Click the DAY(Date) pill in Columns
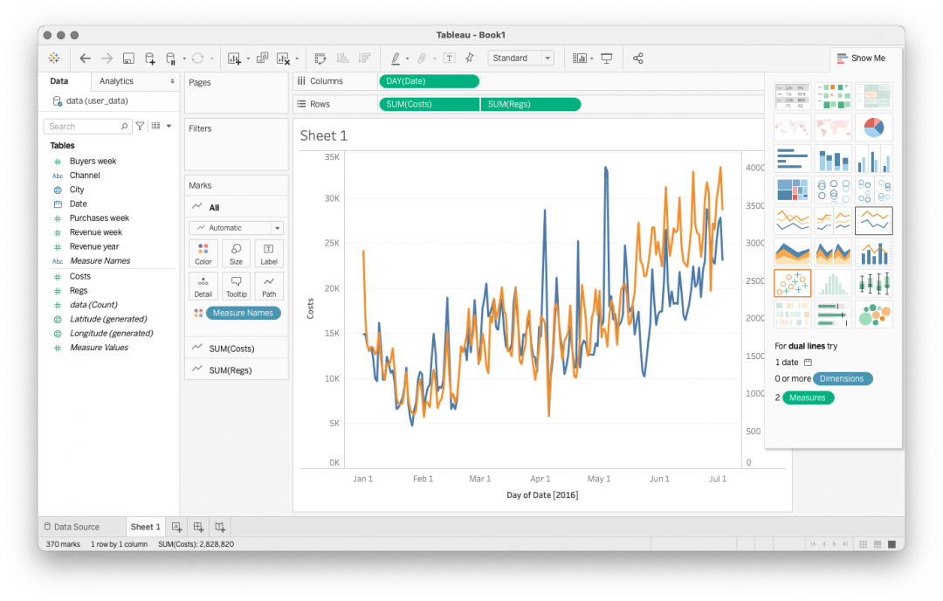This screenshot has height=601, width=943. tap(429, 81)
